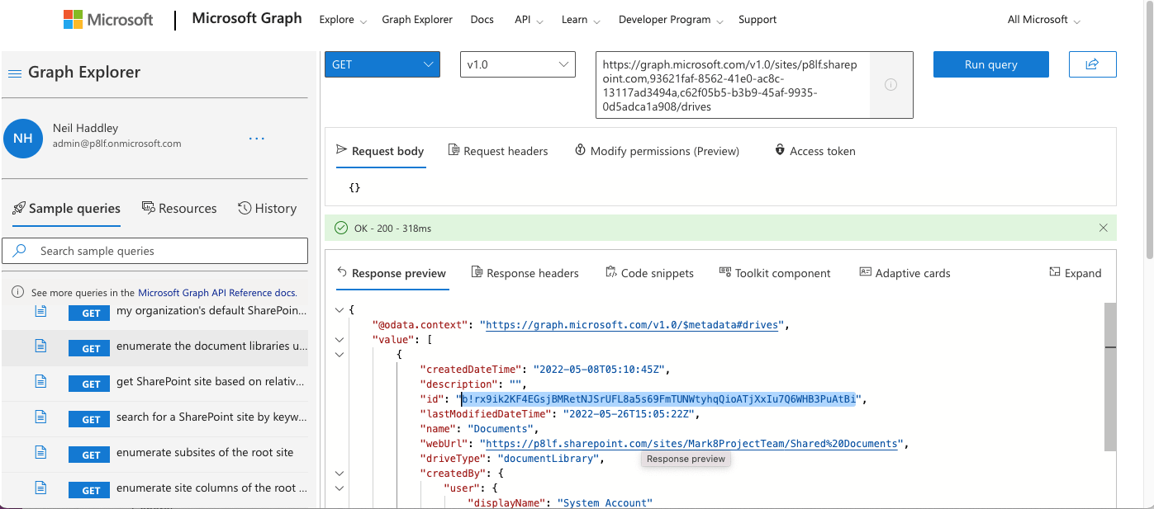This screenshot has height=509, width=1154.
Task: Click the Microsoft logo
Action: click(108, 20)
